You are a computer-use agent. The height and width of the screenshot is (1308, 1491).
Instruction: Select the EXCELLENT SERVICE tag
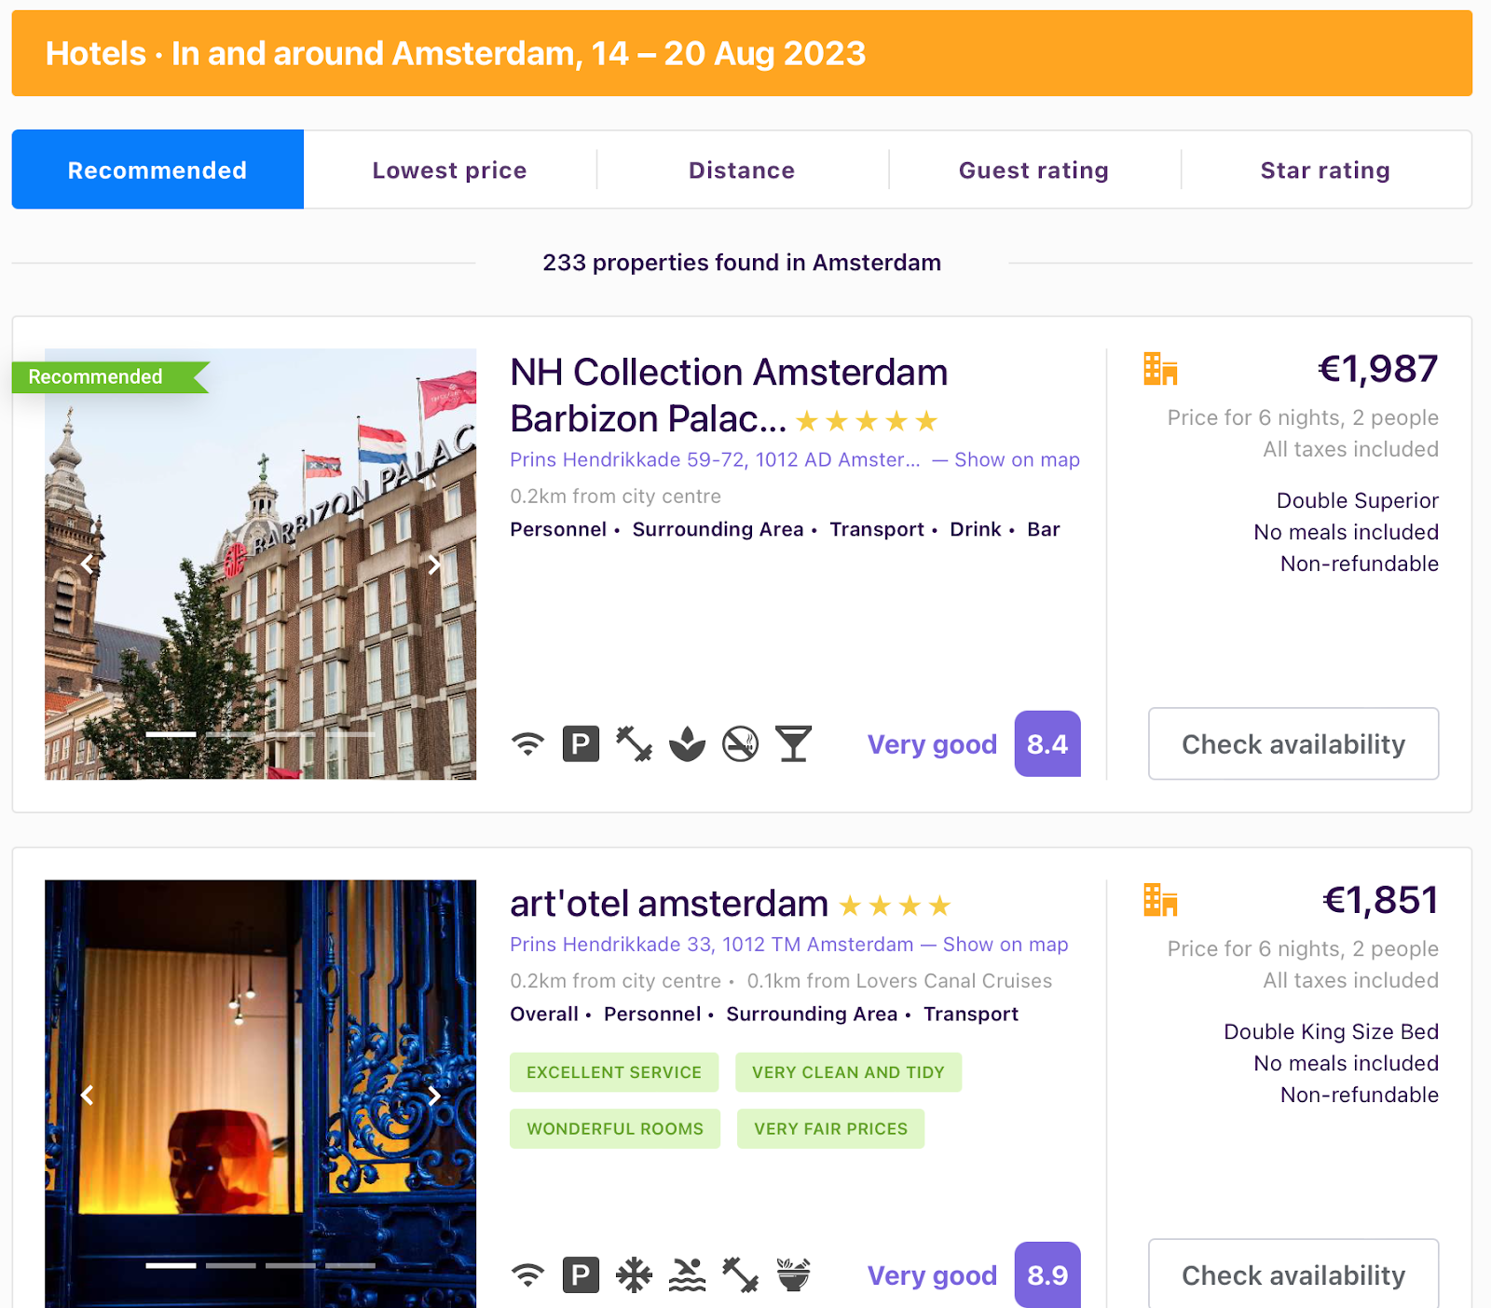click(614, 1072)
